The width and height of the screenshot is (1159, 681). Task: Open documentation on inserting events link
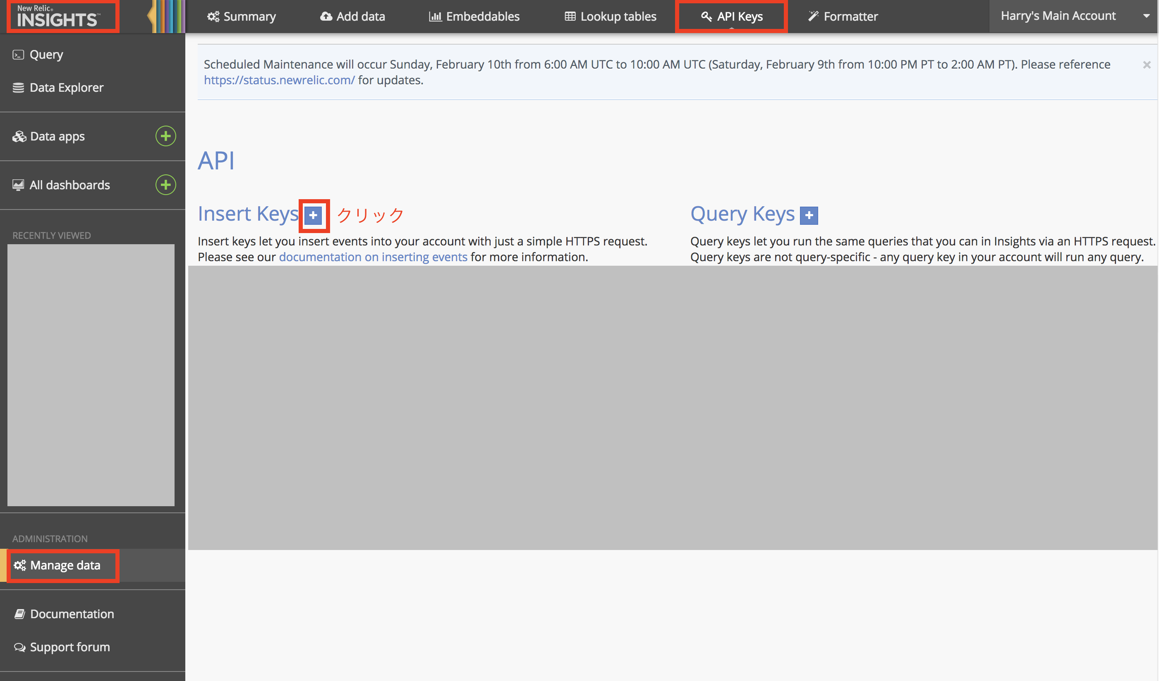(x=373, y=257)
